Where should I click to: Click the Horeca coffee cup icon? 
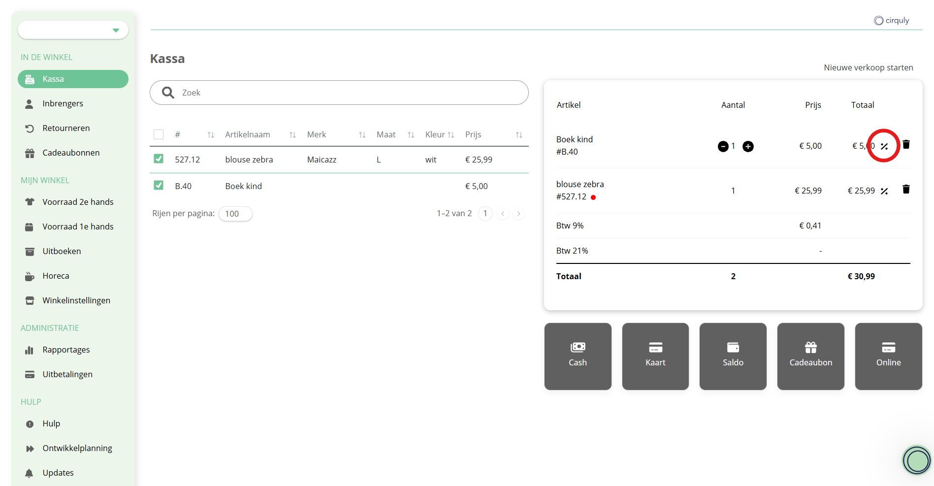coord(30,276)
